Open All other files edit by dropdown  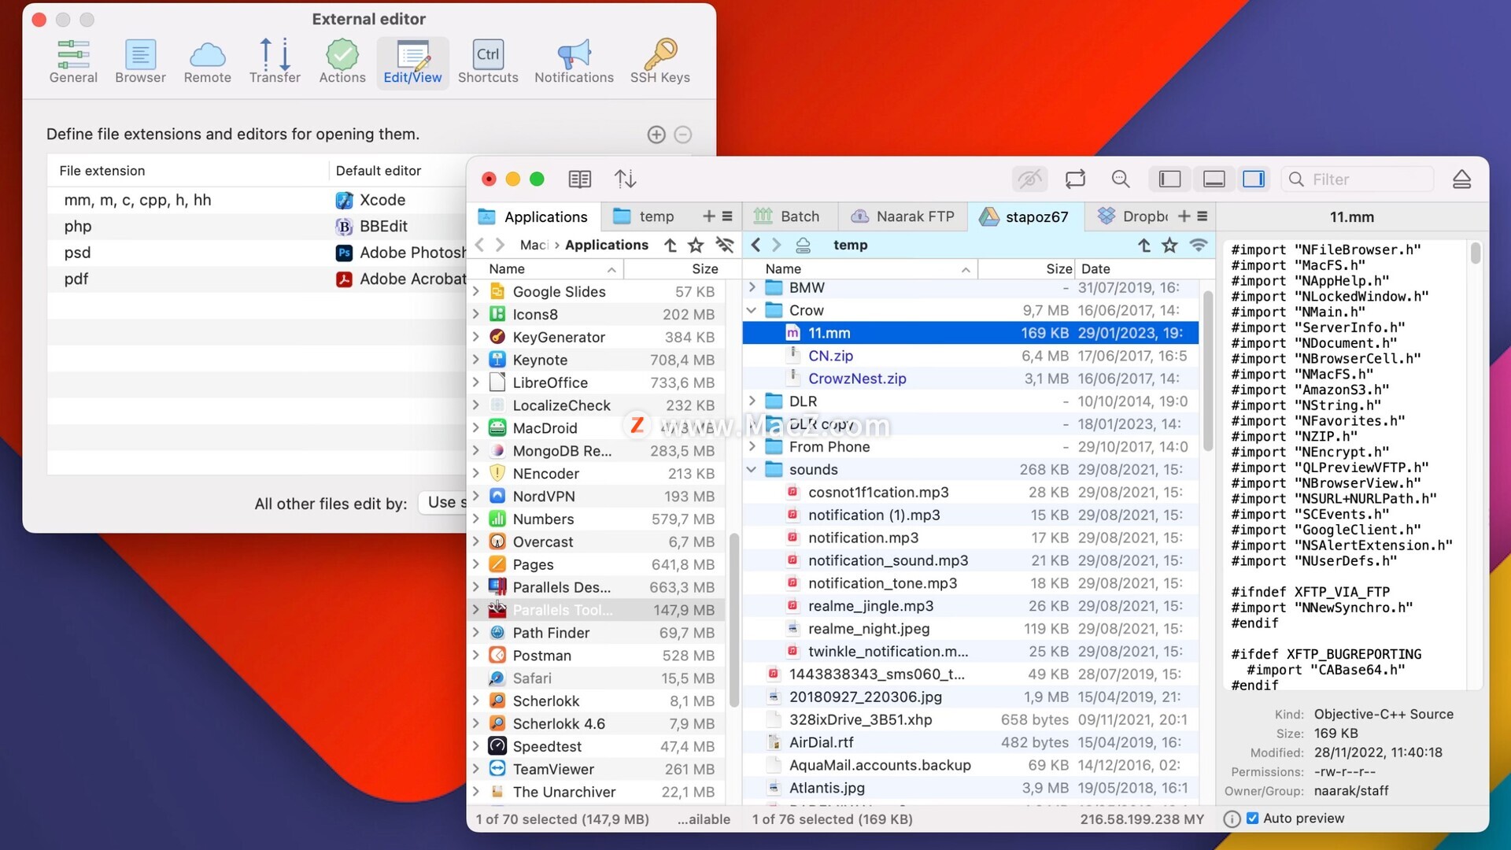[x=443, y=503]
